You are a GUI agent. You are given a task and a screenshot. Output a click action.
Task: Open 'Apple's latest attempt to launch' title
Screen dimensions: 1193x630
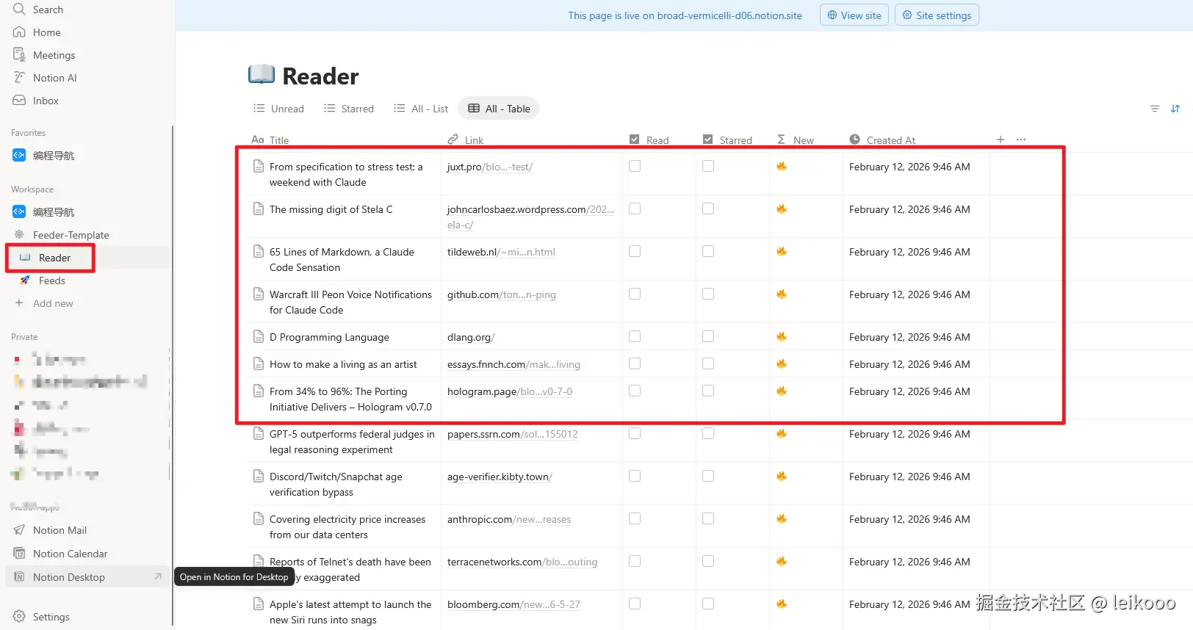tap(350, 612)
